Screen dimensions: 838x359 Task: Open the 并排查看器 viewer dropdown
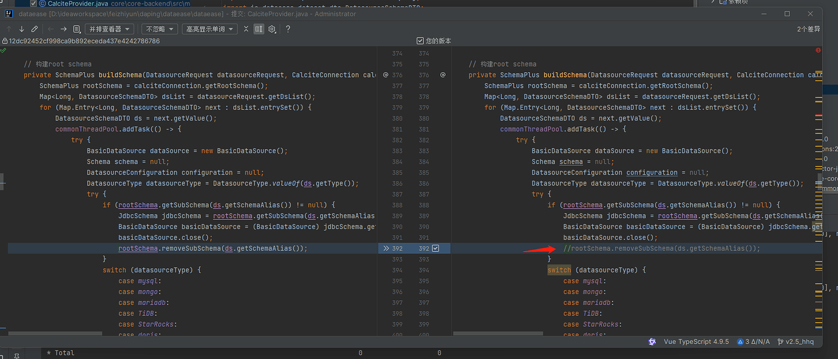click(110, 29)
